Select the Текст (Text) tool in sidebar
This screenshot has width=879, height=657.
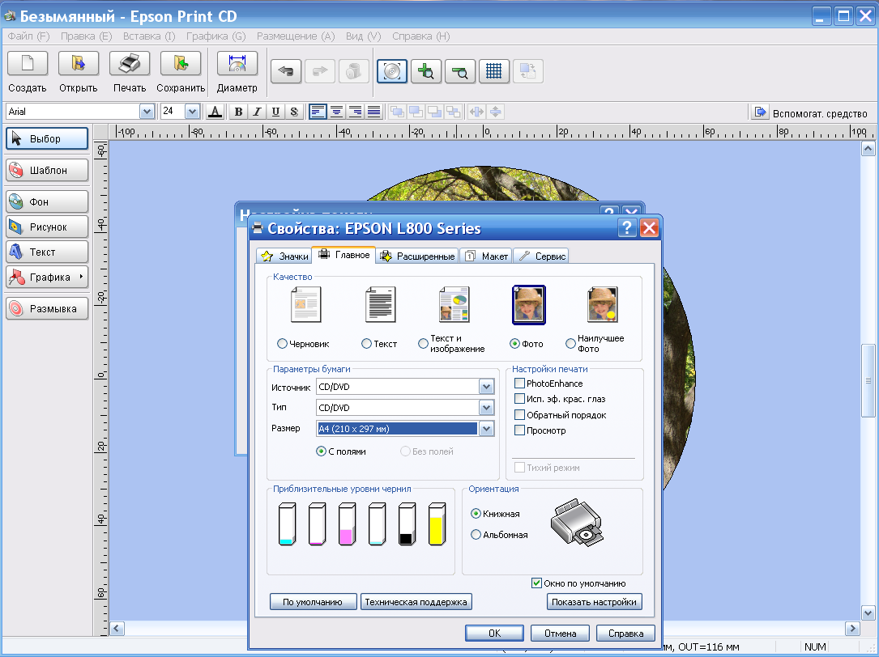click(x=47, y=252)
